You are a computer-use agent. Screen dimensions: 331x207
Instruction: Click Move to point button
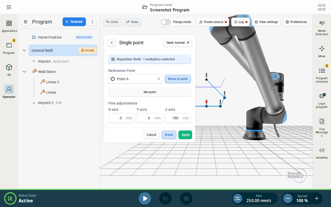point(178,79)
